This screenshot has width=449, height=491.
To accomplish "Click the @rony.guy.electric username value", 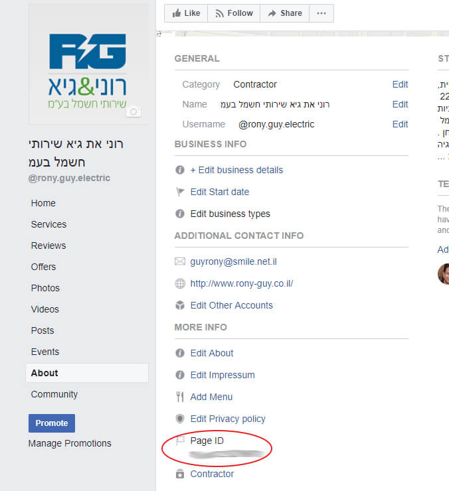I will (276, 124).
